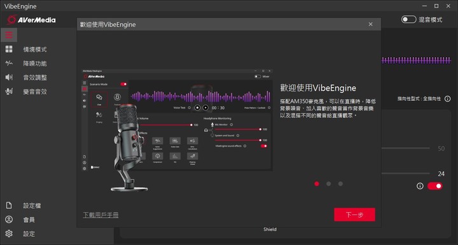
Task: Open the 下載用戶手冊 link
Action: click(x=101, y=215)
